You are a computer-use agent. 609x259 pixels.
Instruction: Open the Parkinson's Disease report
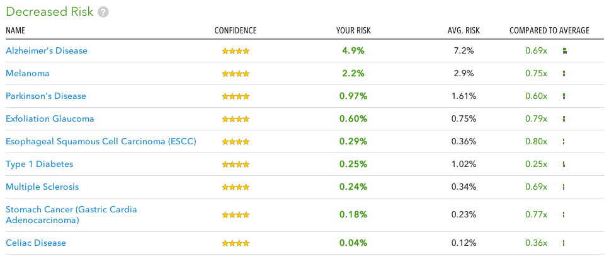pos(46,96)
